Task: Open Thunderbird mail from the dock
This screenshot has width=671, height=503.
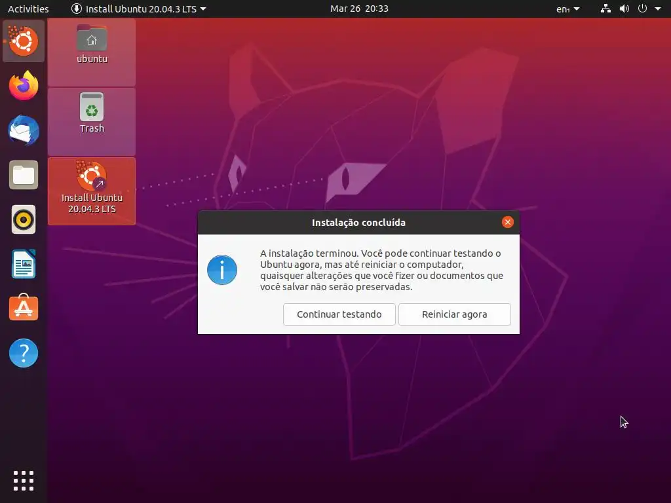Action: pyautogui.click(x=24, y=130)
